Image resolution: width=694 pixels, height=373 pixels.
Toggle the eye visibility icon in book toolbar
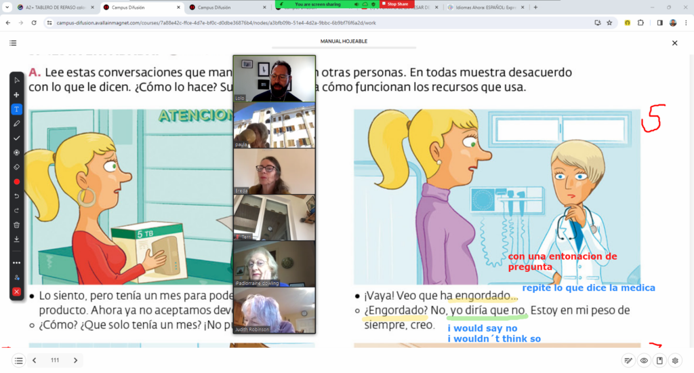tap(644, 361)
